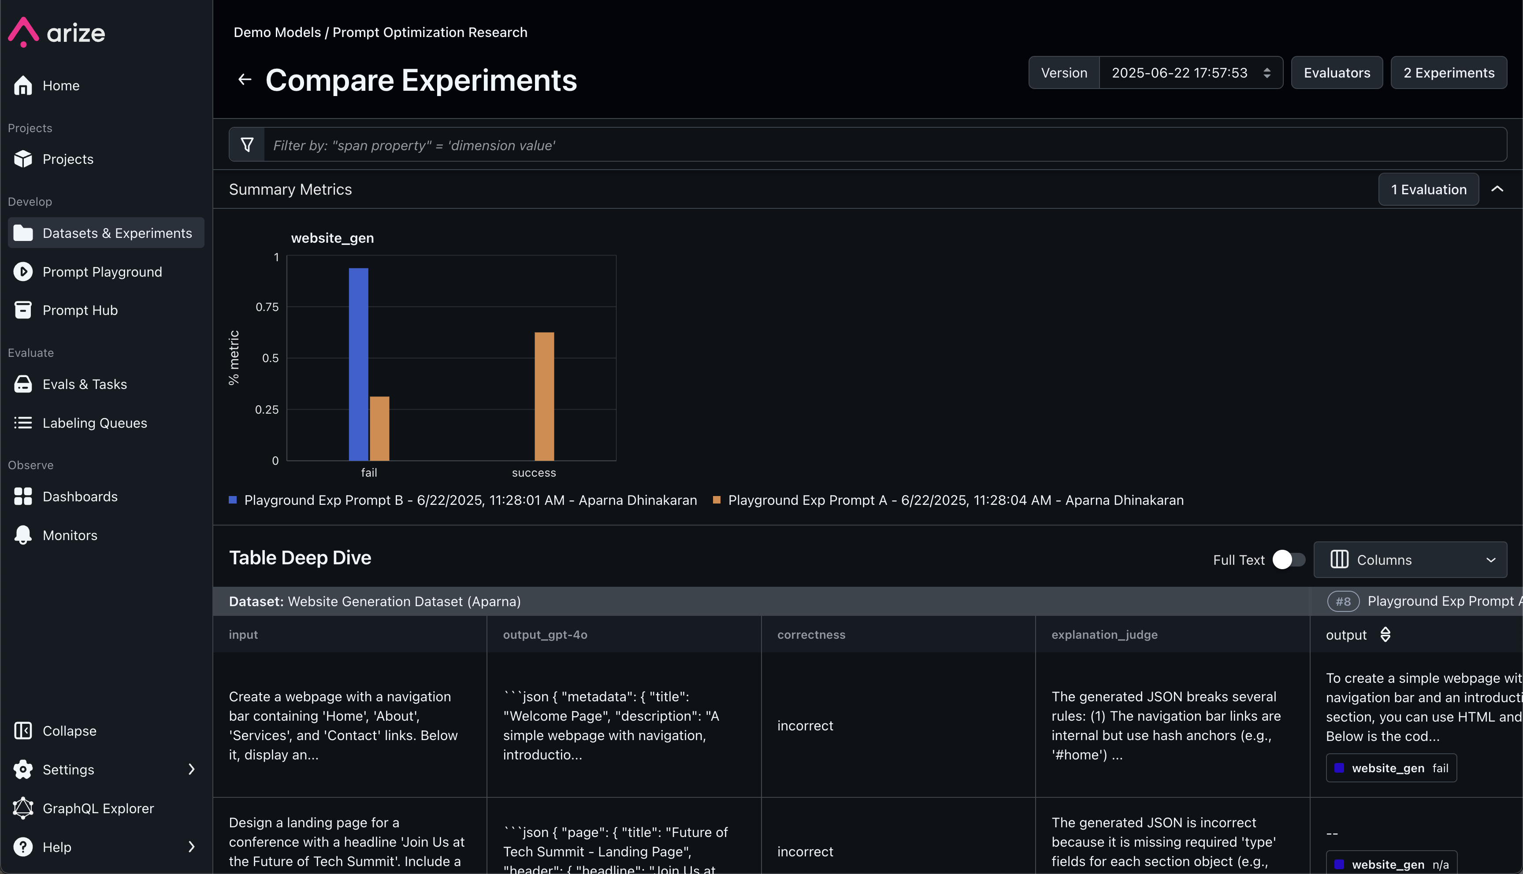Open the 1 Evaluation selector

pyautogui.click(x=1428, y=189)
